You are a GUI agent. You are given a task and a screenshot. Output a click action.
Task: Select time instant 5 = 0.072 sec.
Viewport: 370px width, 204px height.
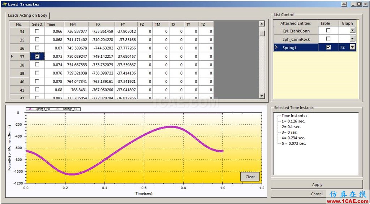point(294,143)
